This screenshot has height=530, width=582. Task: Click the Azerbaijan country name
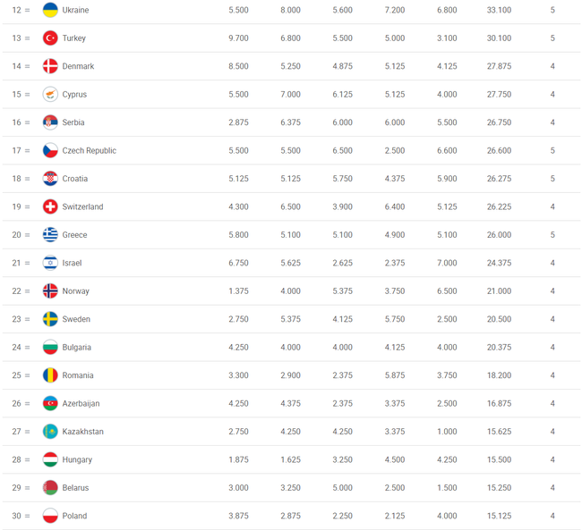coord(81,403)
